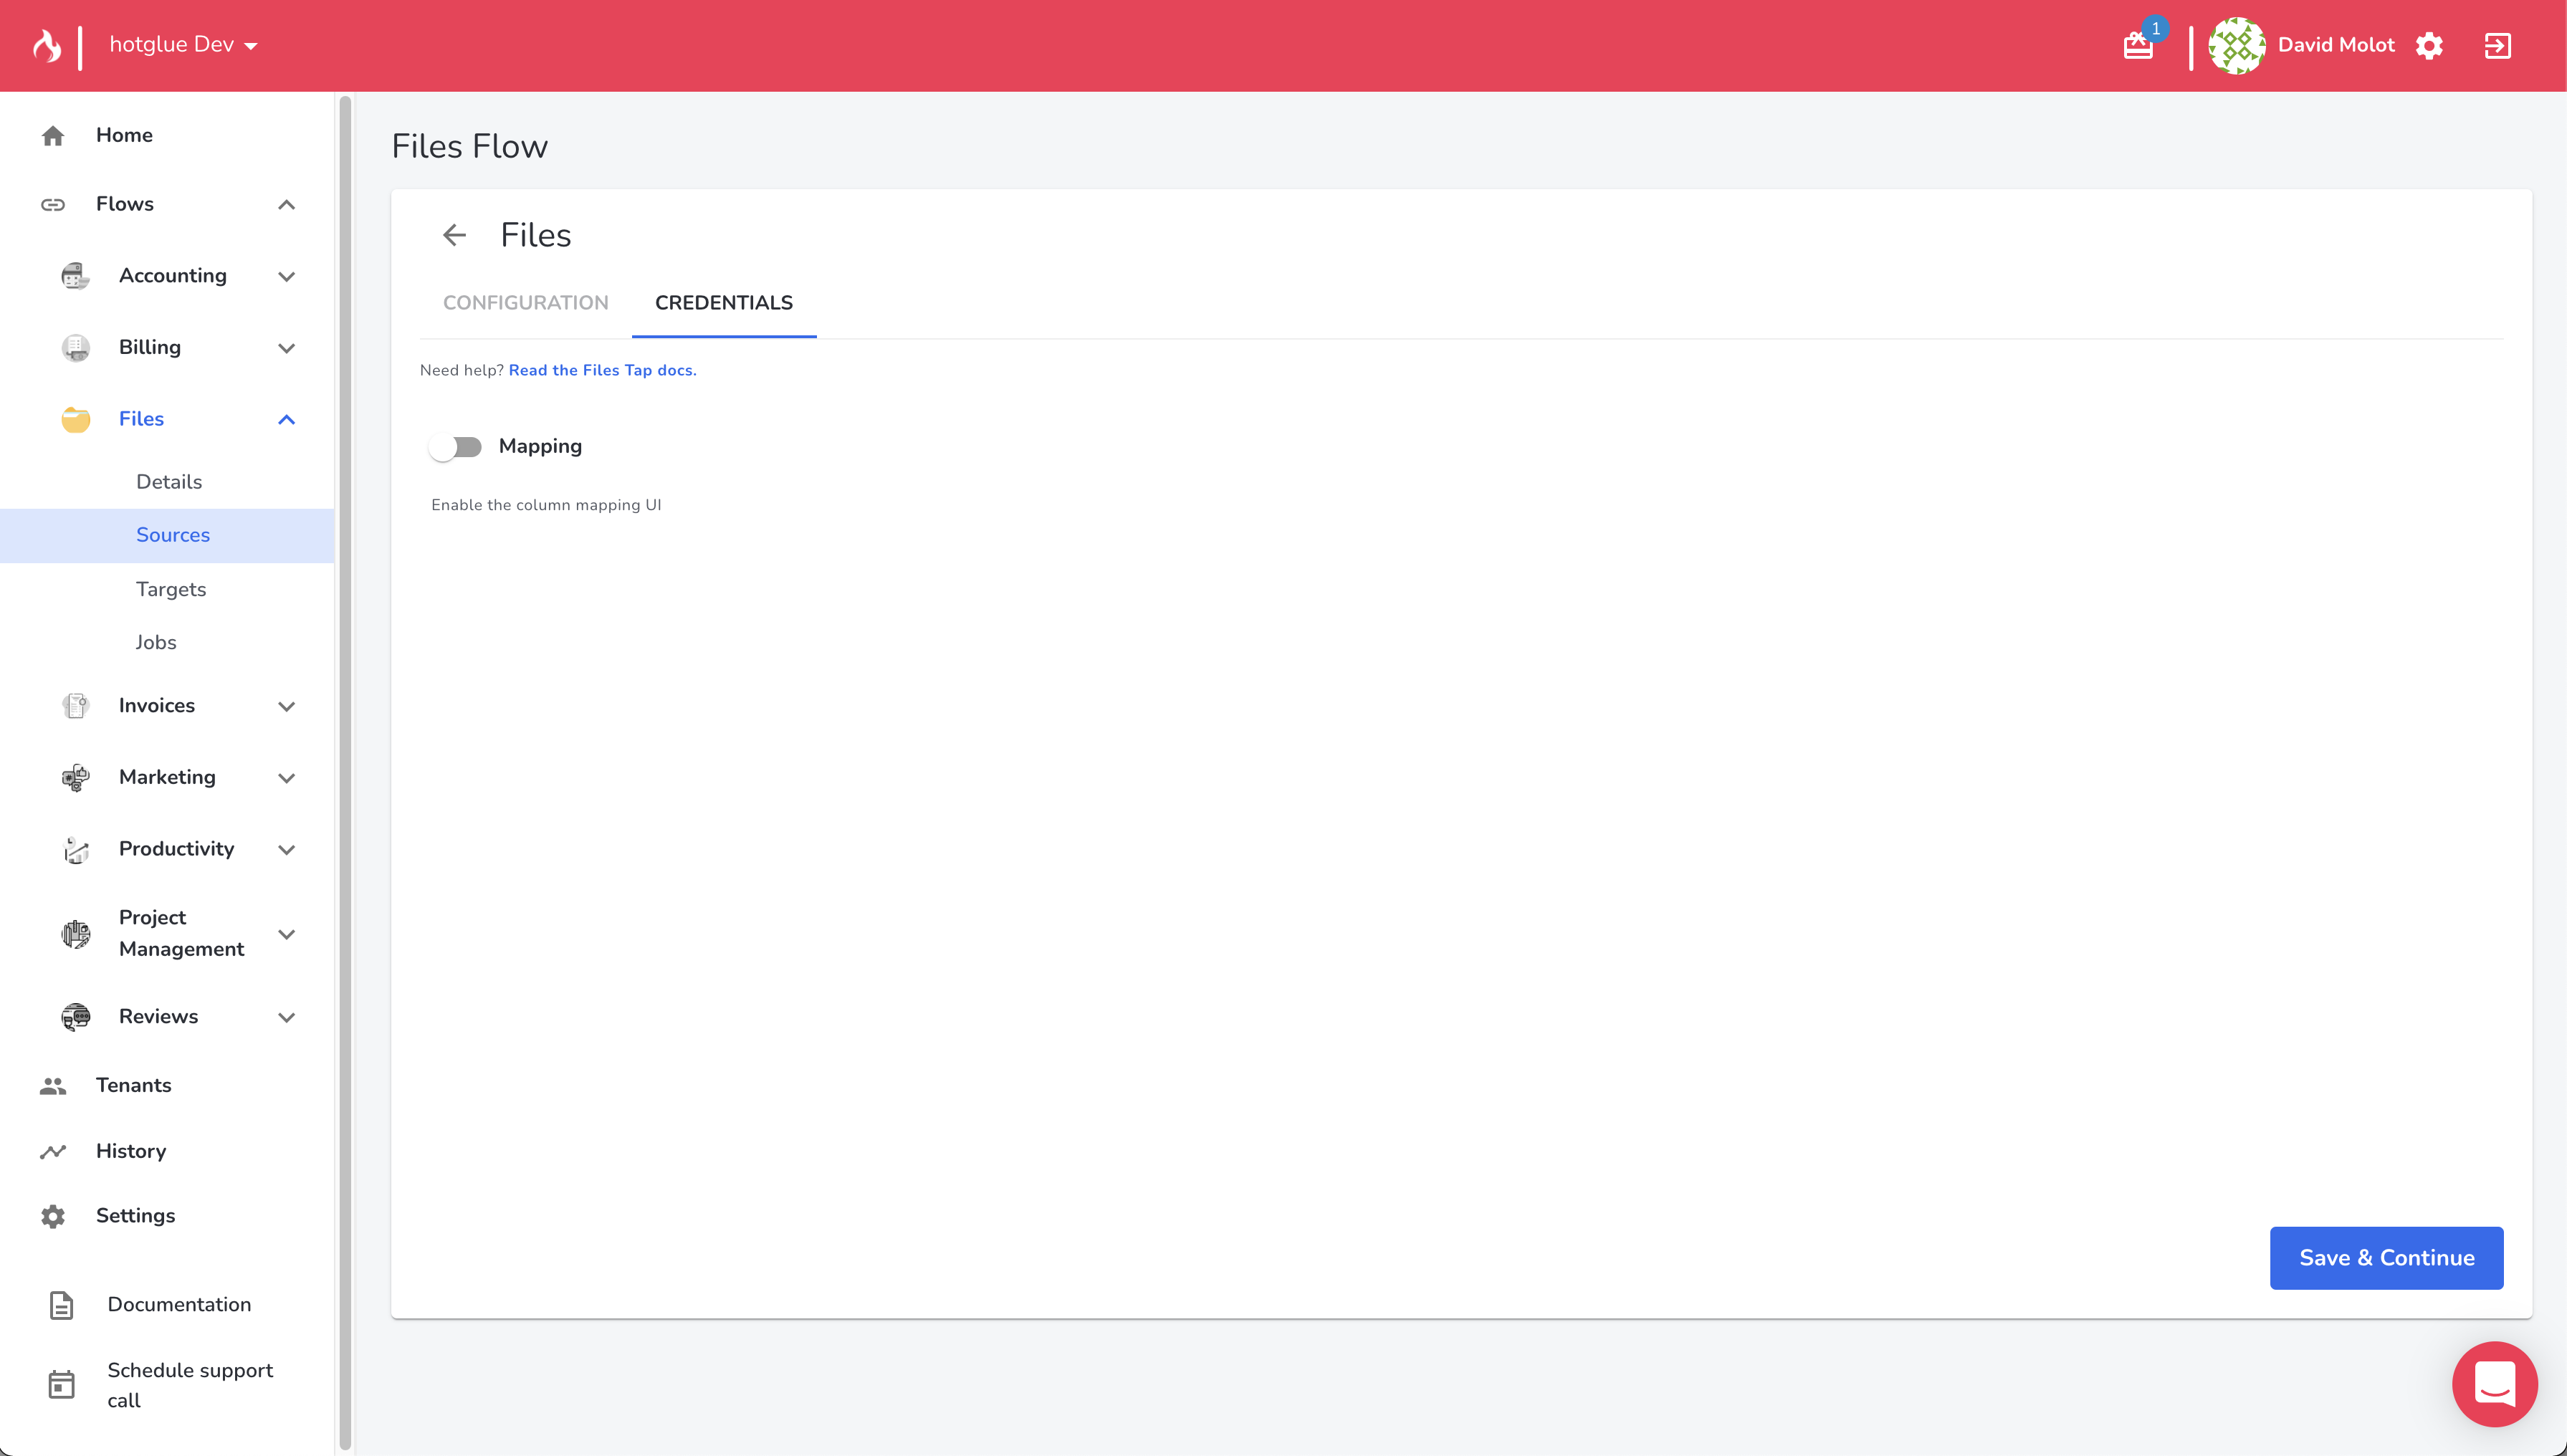2567x1456 pixels.
Task: Click the Home house icon
Action: 53,135
